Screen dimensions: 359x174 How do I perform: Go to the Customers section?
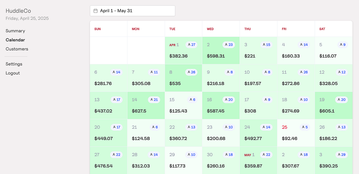coord(17,49)
